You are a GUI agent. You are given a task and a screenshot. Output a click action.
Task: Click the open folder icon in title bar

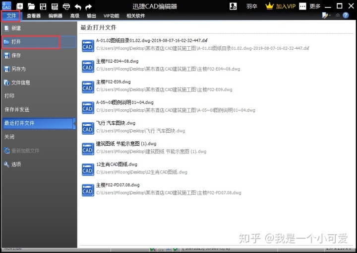click(x=31, y=6)
